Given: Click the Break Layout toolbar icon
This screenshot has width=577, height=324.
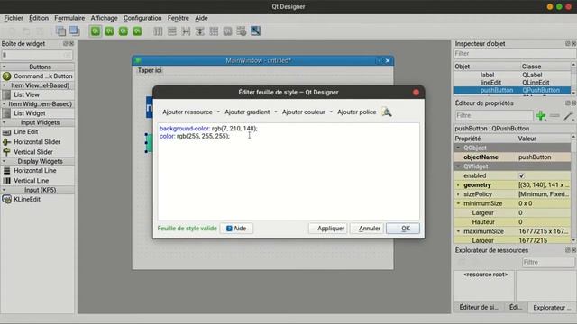Looking at the screenshot, I should tap(242, 31).
